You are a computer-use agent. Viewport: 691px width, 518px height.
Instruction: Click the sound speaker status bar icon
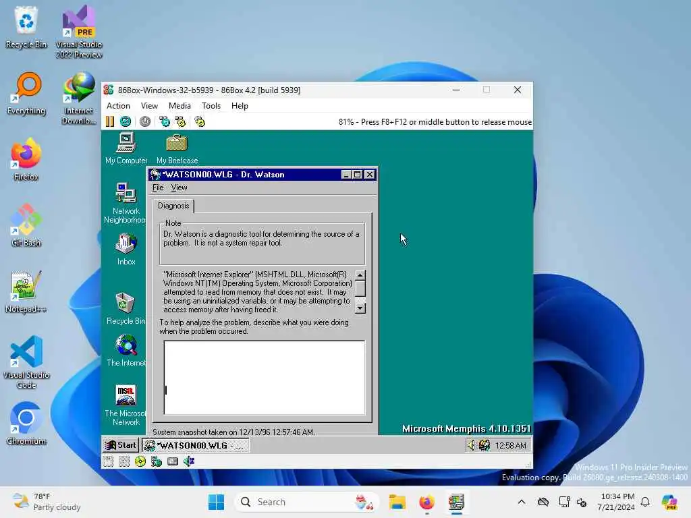189,461
